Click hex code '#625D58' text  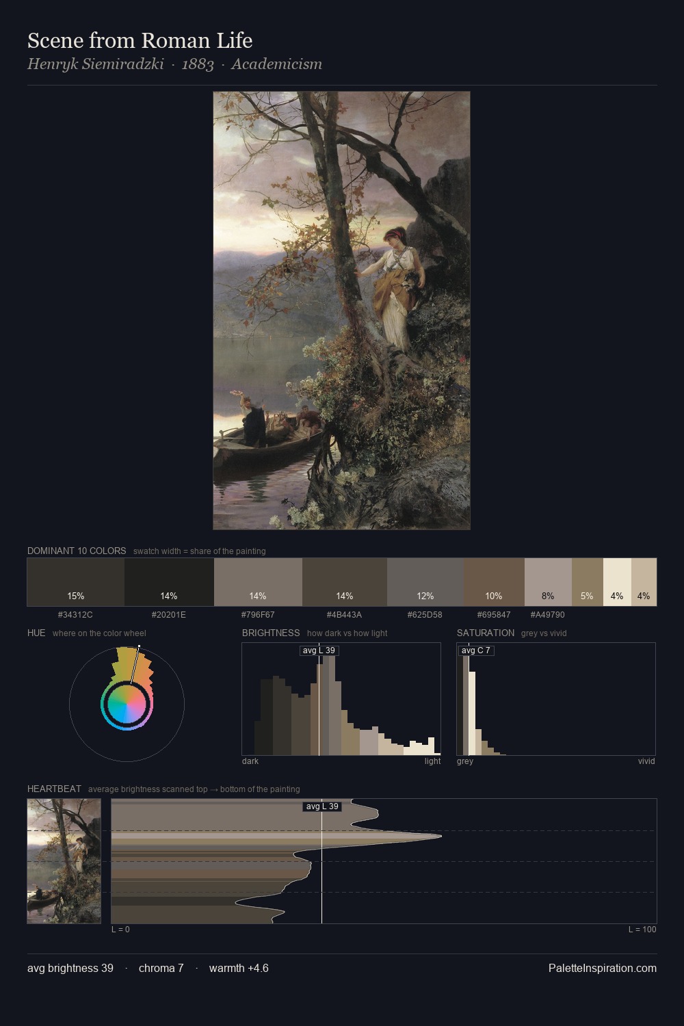pos(425,615)
